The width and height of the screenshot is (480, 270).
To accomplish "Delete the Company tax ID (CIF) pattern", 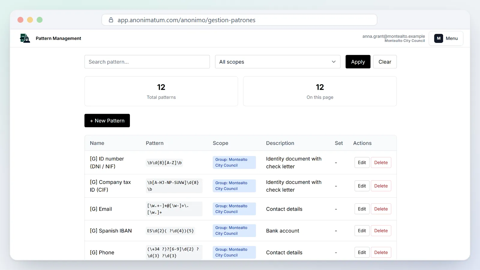I will tap(381, 186).
